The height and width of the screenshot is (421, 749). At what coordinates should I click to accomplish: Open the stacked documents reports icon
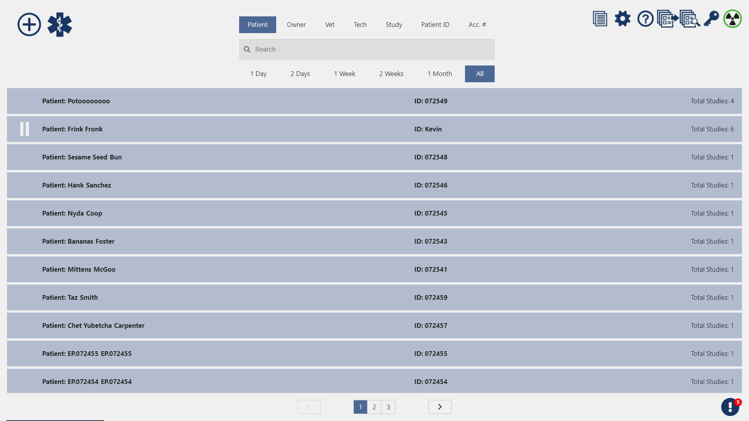coord(600,19)
